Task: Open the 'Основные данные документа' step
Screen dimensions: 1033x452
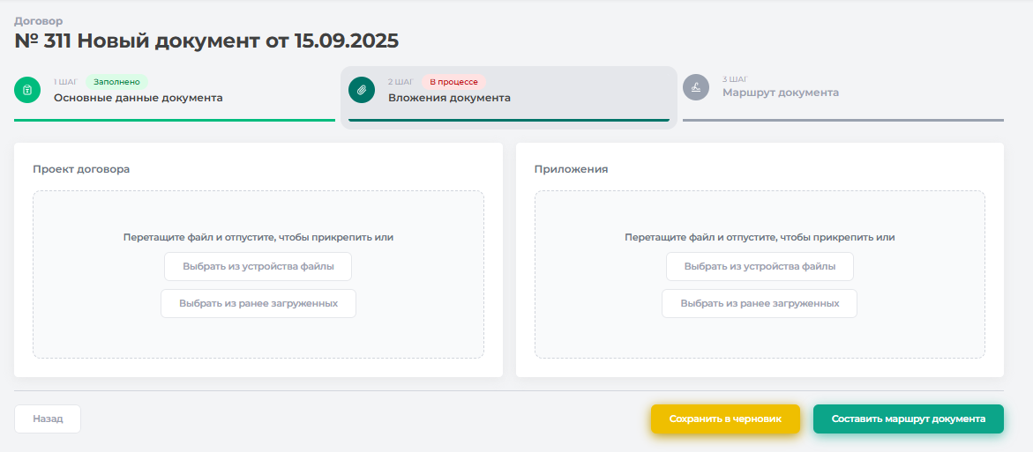Action: [138, 98]
